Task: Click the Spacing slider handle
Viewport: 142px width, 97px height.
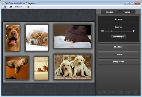Action: [x=112, y=31]
